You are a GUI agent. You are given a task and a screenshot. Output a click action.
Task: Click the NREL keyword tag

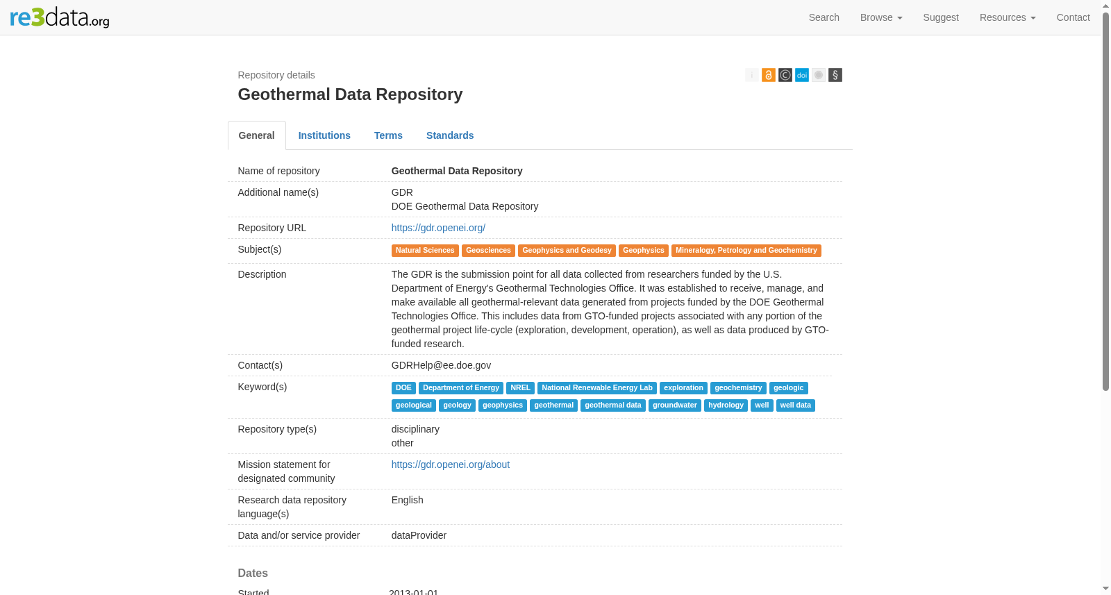tap(520, 388)
